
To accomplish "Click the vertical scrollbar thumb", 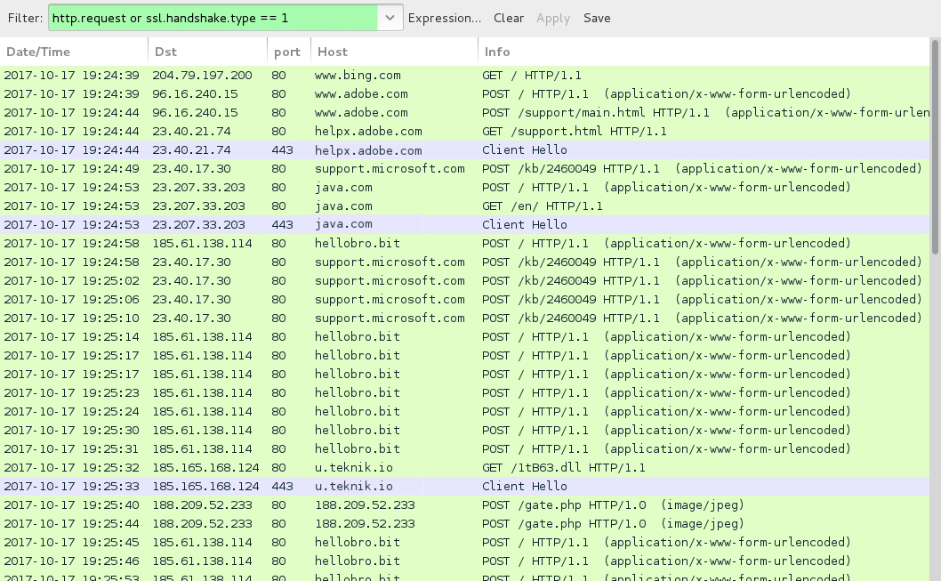I will point(935,147).
